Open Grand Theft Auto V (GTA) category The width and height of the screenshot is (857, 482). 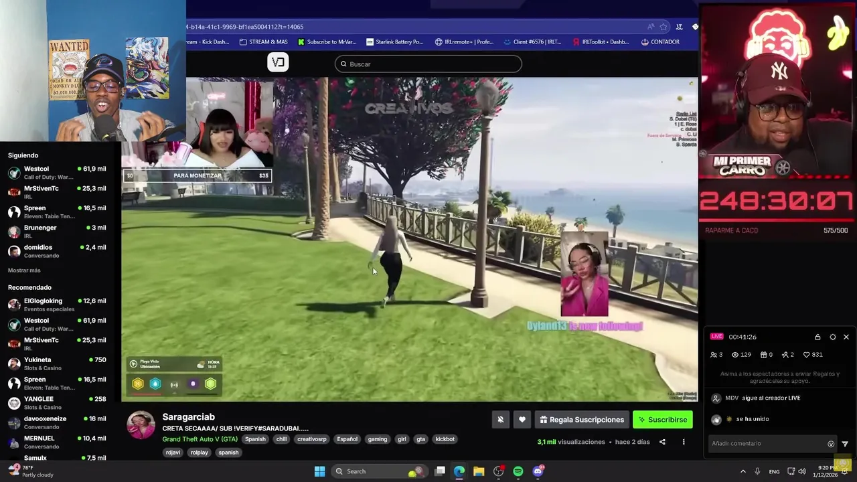(x=200, y=439)
